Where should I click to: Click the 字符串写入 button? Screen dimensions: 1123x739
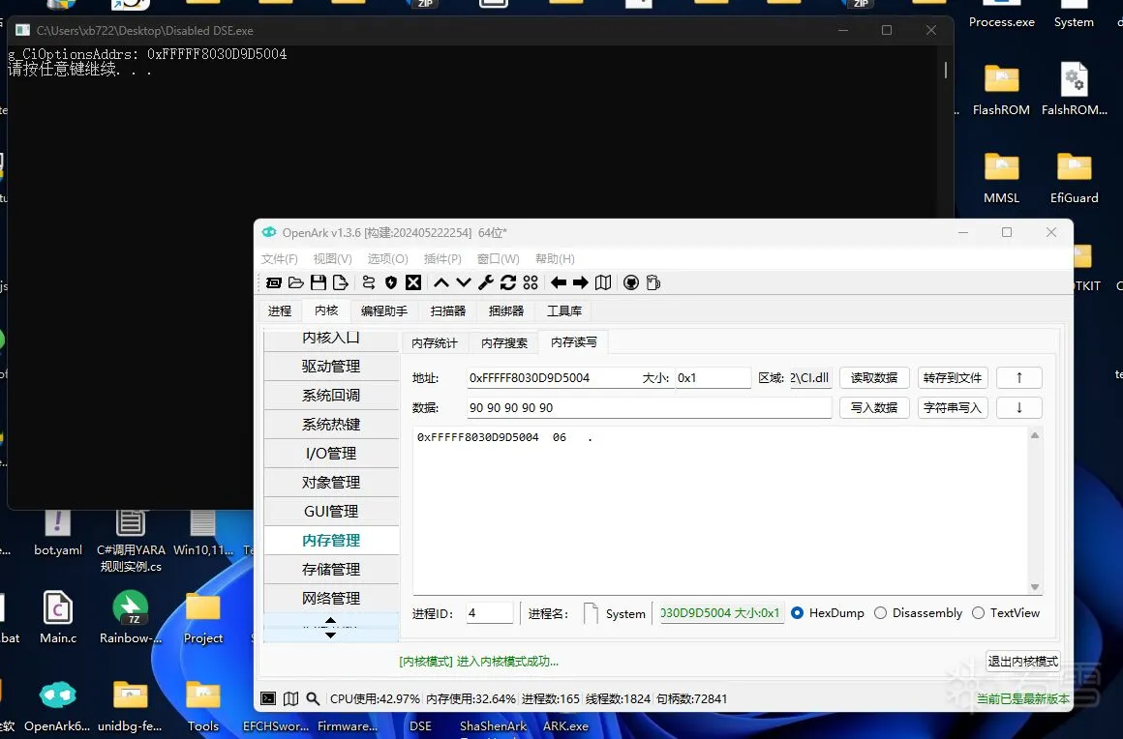[x=953, y=408]
